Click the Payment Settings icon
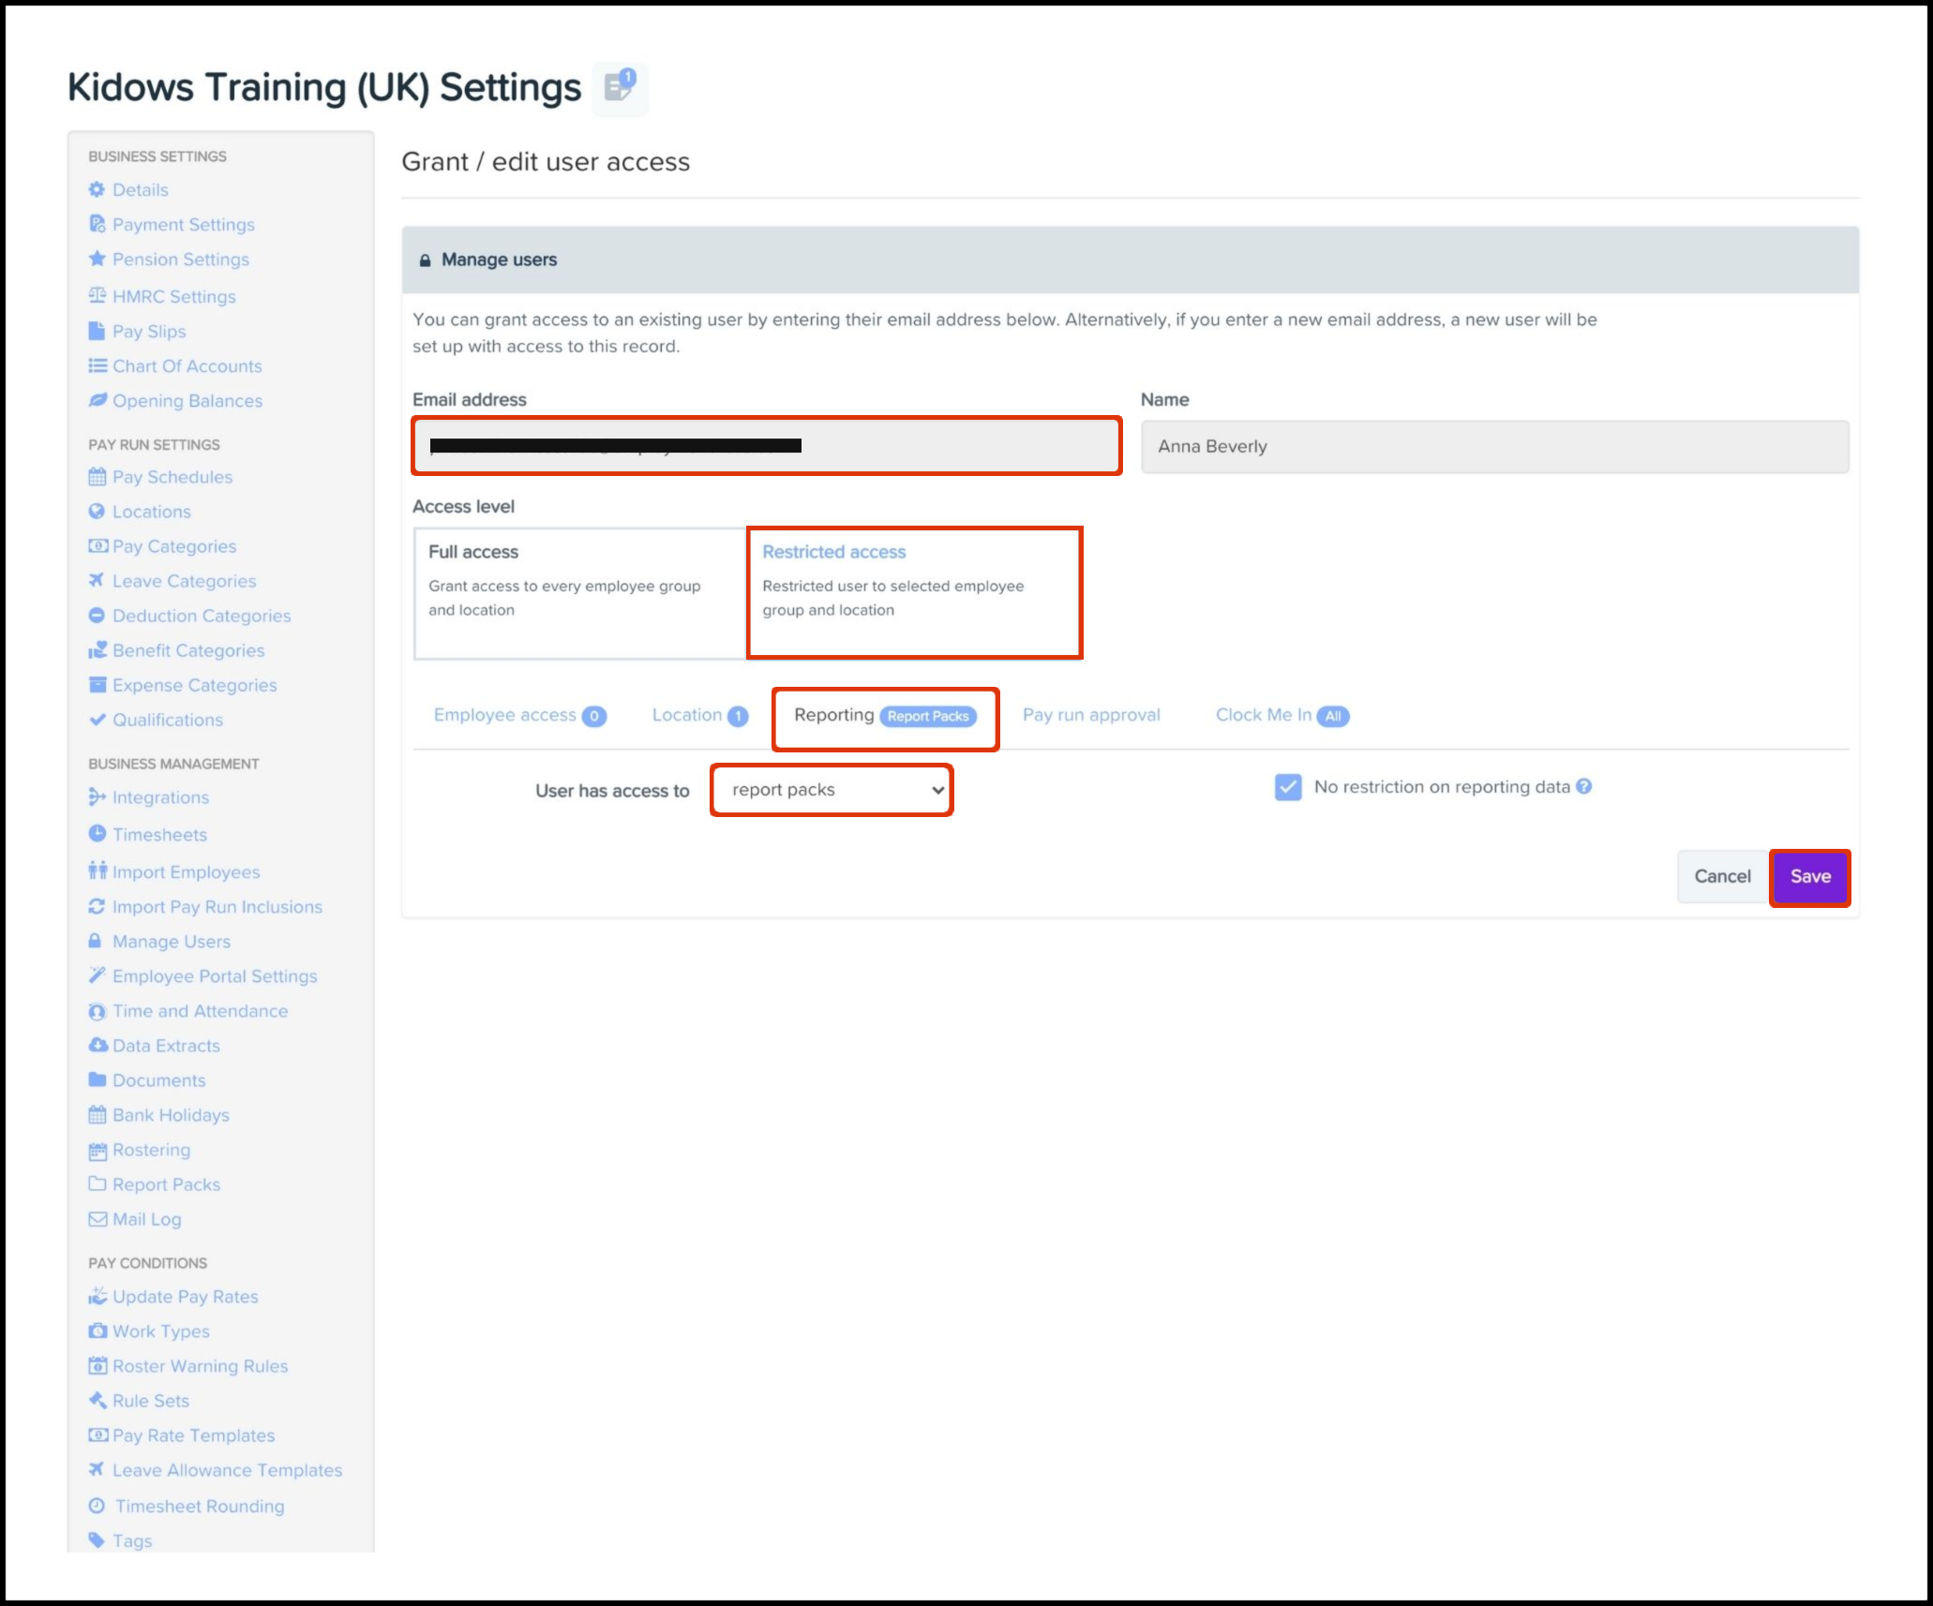The width and height of the screenshot is (1933, 1606). point(97,224)
